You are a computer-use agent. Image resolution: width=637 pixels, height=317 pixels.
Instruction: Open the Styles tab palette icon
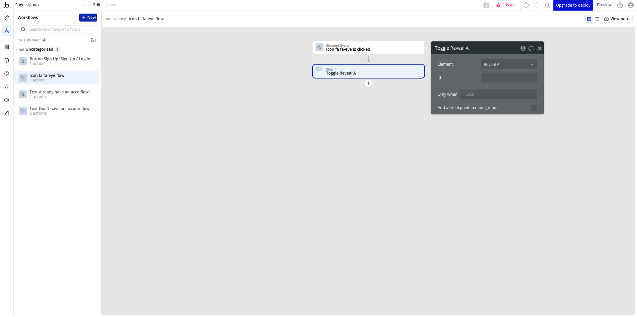pyautogui.click(x=7, y=74)
